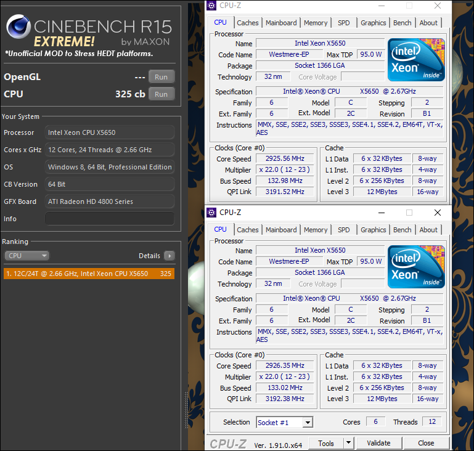Open SPD tab in the upper CPU-Z window

344,23
